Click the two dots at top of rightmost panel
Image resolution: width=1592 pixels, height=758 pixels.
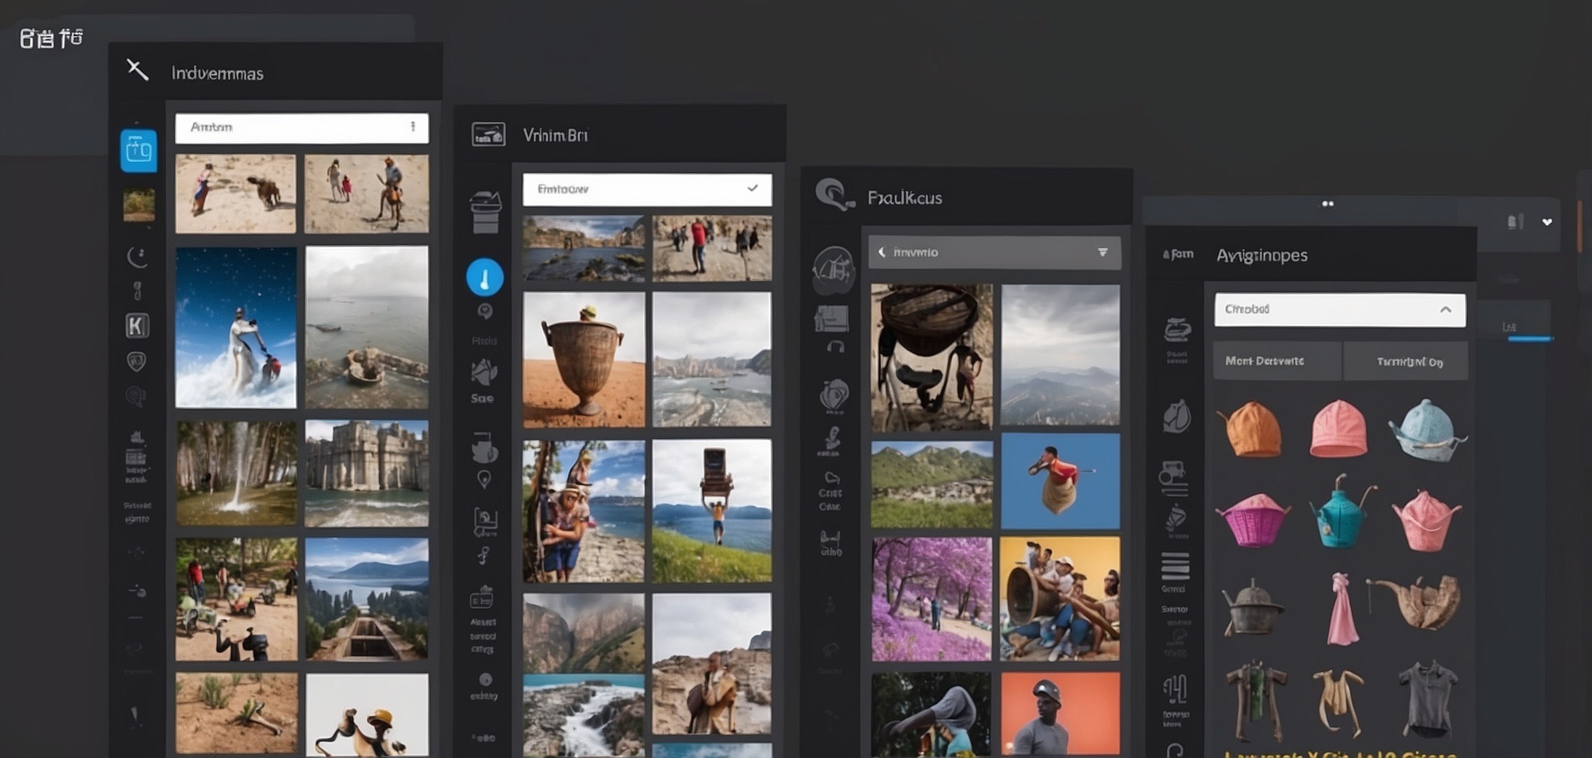1328,204
